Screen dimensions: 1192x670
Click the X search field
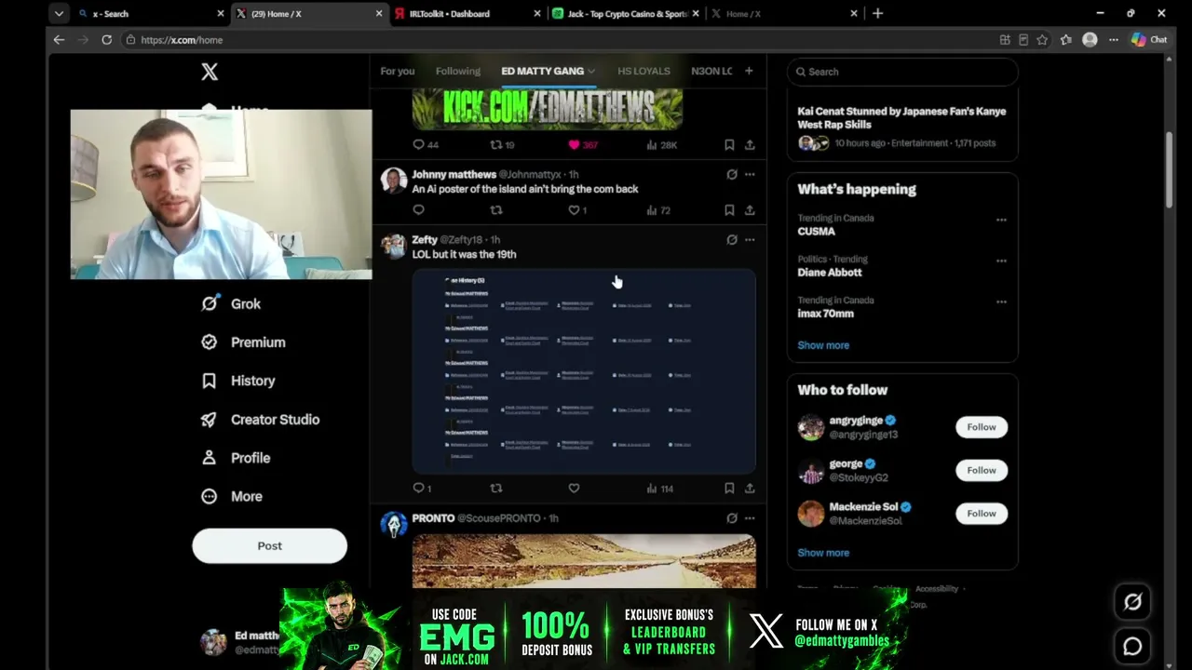click(902, 72)
